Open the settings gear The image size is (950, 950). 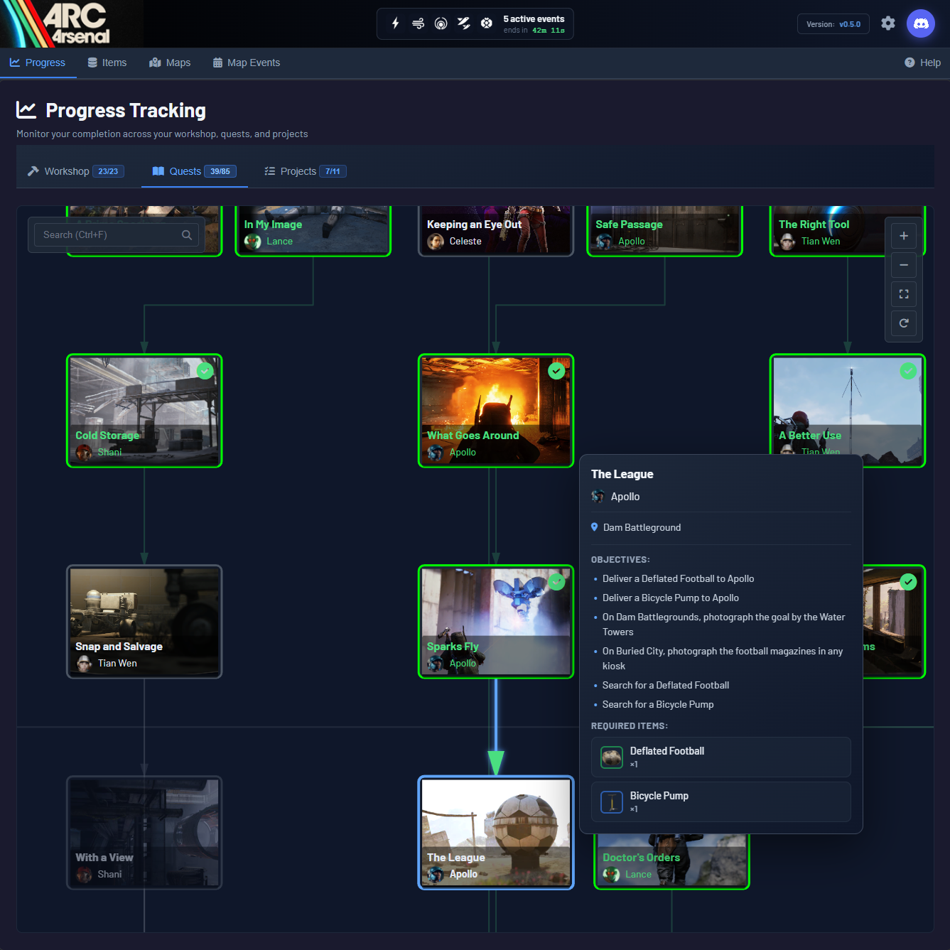coord(887,23)
